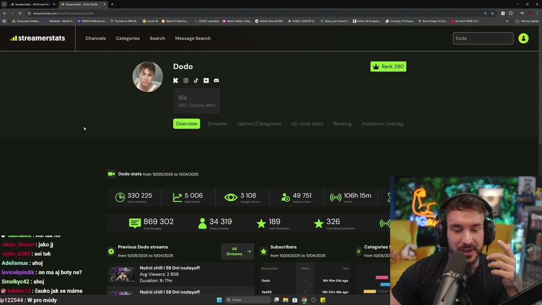Open Chrome from the taskbar

pyautogui.click(x=304, y=300)
